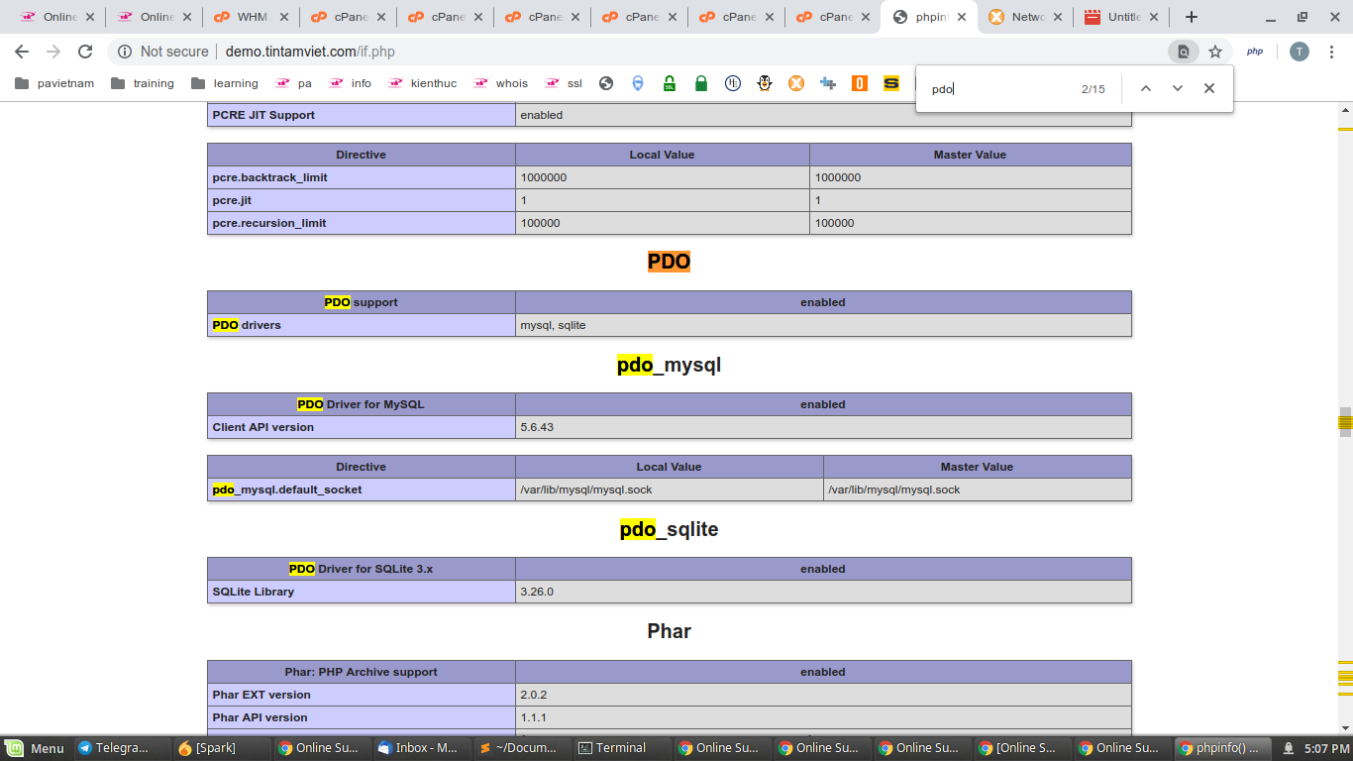Click the 5:07 PM clock
The height and width of the screenshot is (761, 1353).
click(x=1326, y=748)
